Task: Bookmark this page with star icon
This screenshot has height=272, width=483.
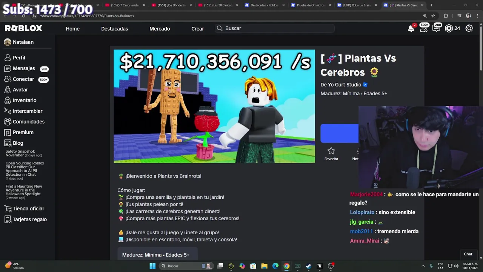Action: coord(433,16)
